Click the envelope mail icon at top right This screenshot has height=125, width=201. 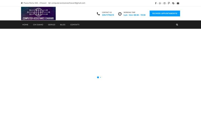(x=178, y=3)
